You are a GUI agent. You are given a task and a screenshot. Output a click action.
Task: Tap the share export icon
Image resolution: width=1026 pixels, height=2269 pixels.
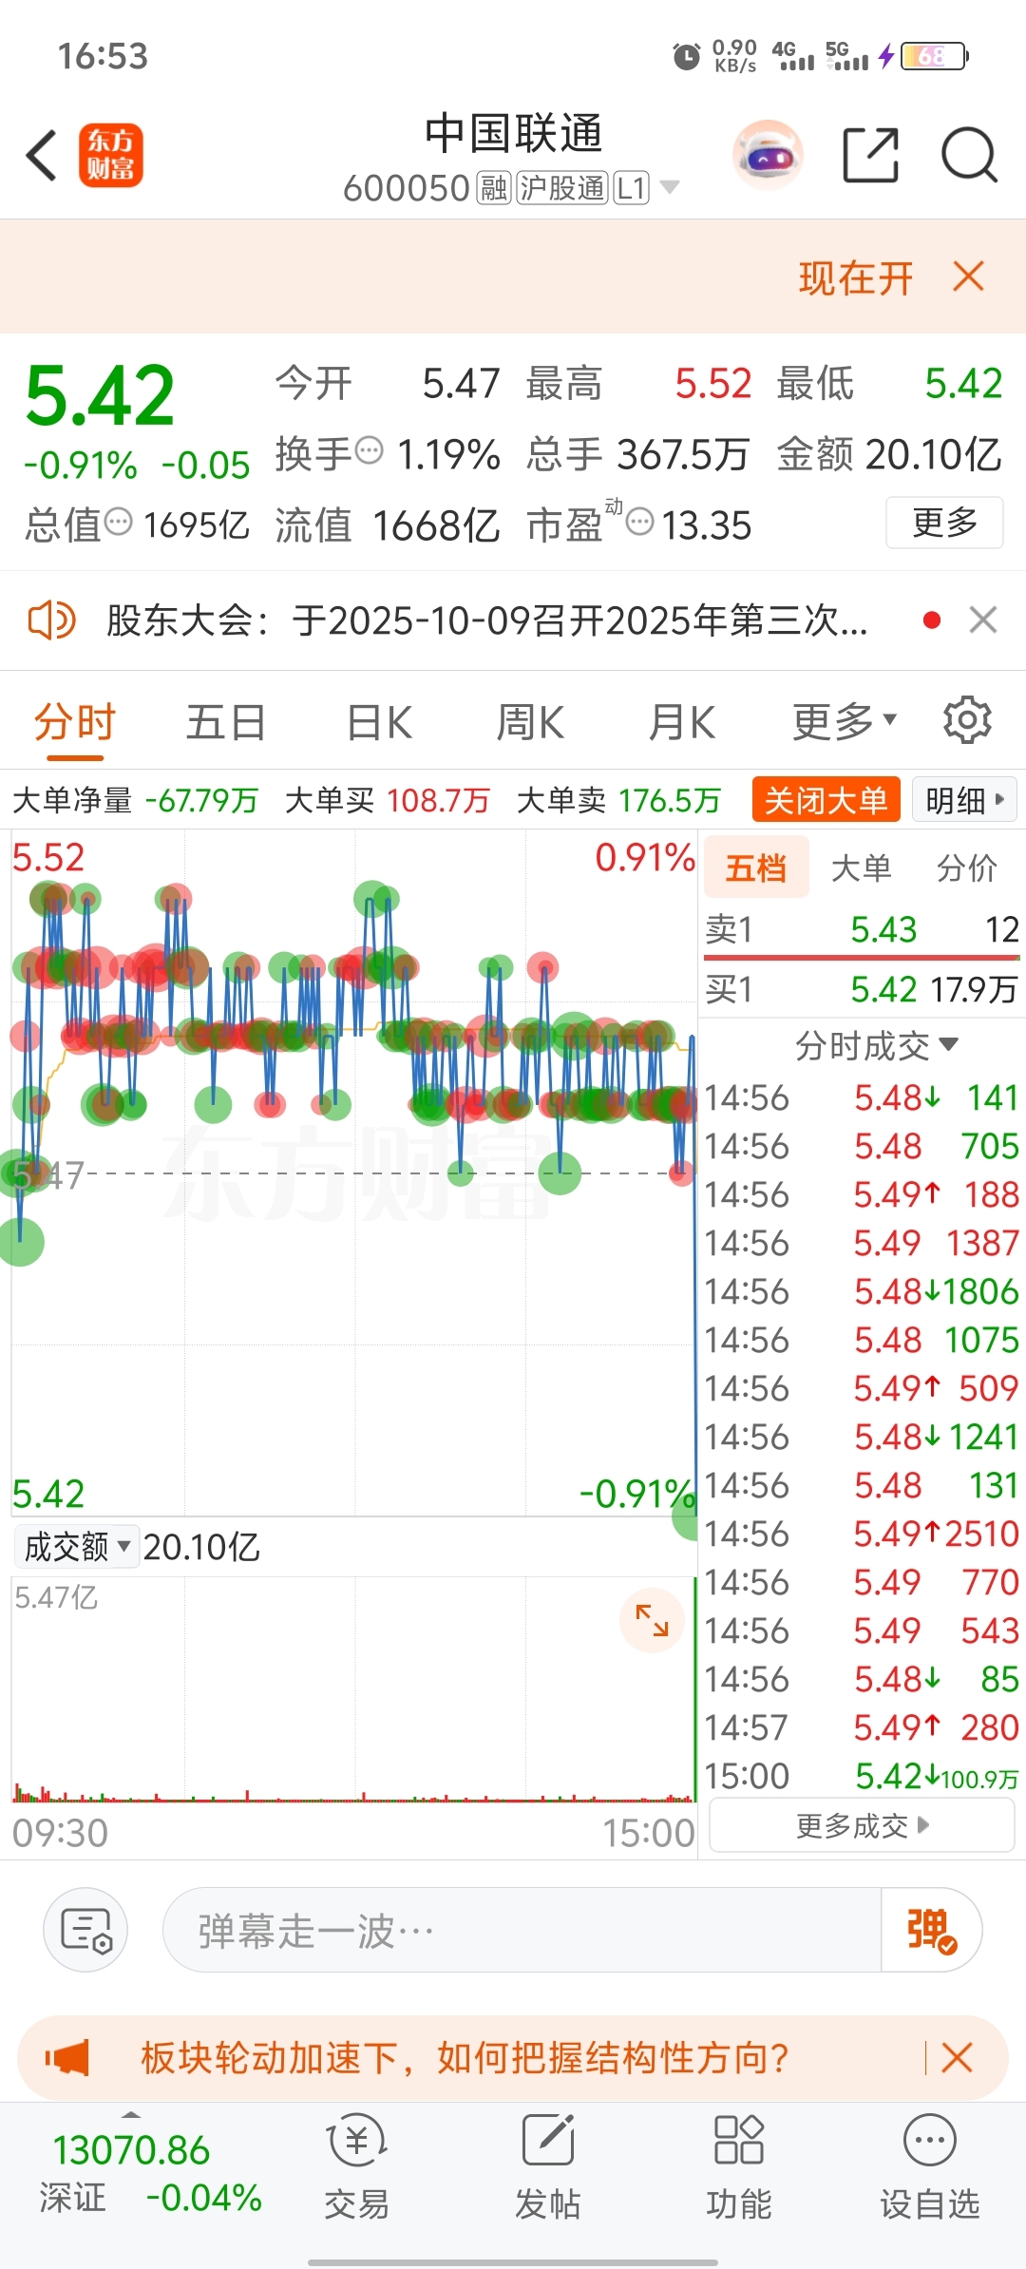(x=871, y=155)
